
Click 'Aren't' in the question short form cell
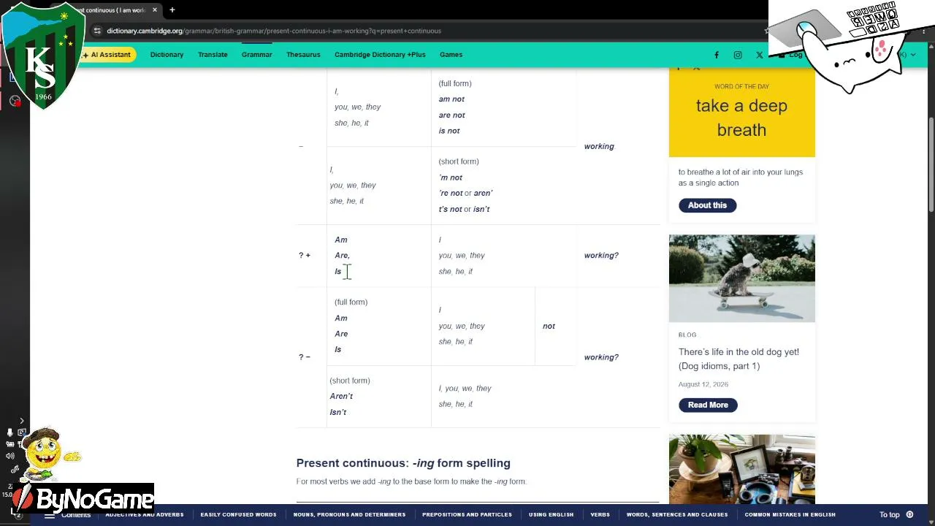click(x=341, y=397)
